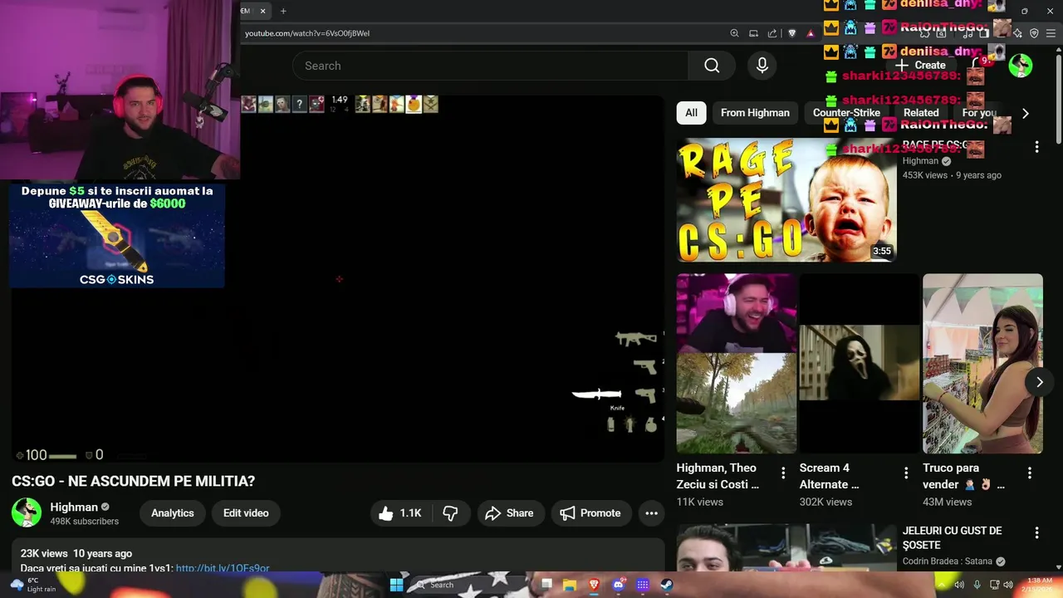This screenshot has height=598, width=1063.
Task: Click the video player area
Action: (x=337, y=278)
